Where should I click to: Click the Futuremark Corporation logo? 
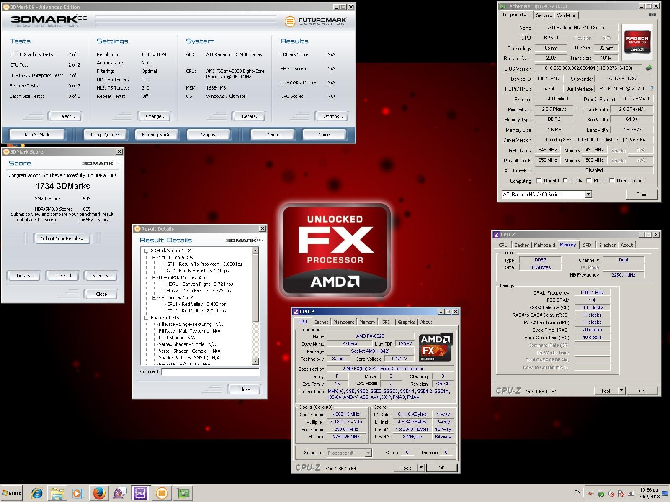pyautogui.click(x=315, y=21)
